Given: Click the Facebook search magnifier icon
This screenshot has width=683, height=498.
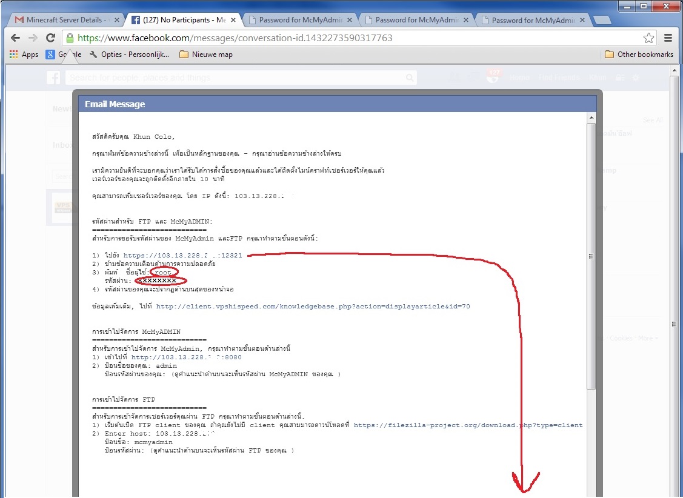Looking at the screenshot, I should [x=410, y=78].
